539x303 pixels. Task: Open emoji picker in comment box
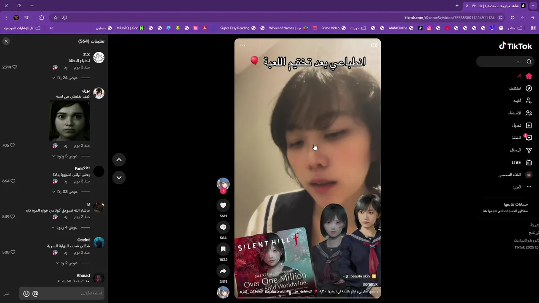coord(26,294)
